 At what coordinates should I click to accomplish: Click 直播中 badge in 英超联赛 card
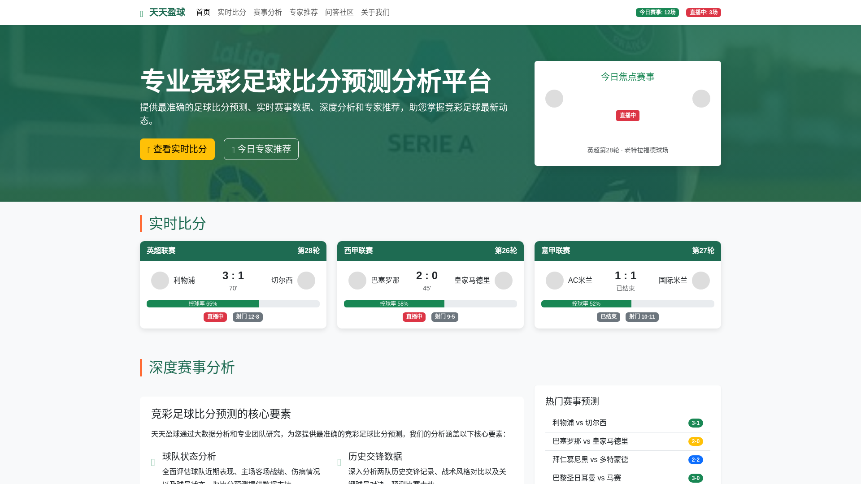[215, 317]
